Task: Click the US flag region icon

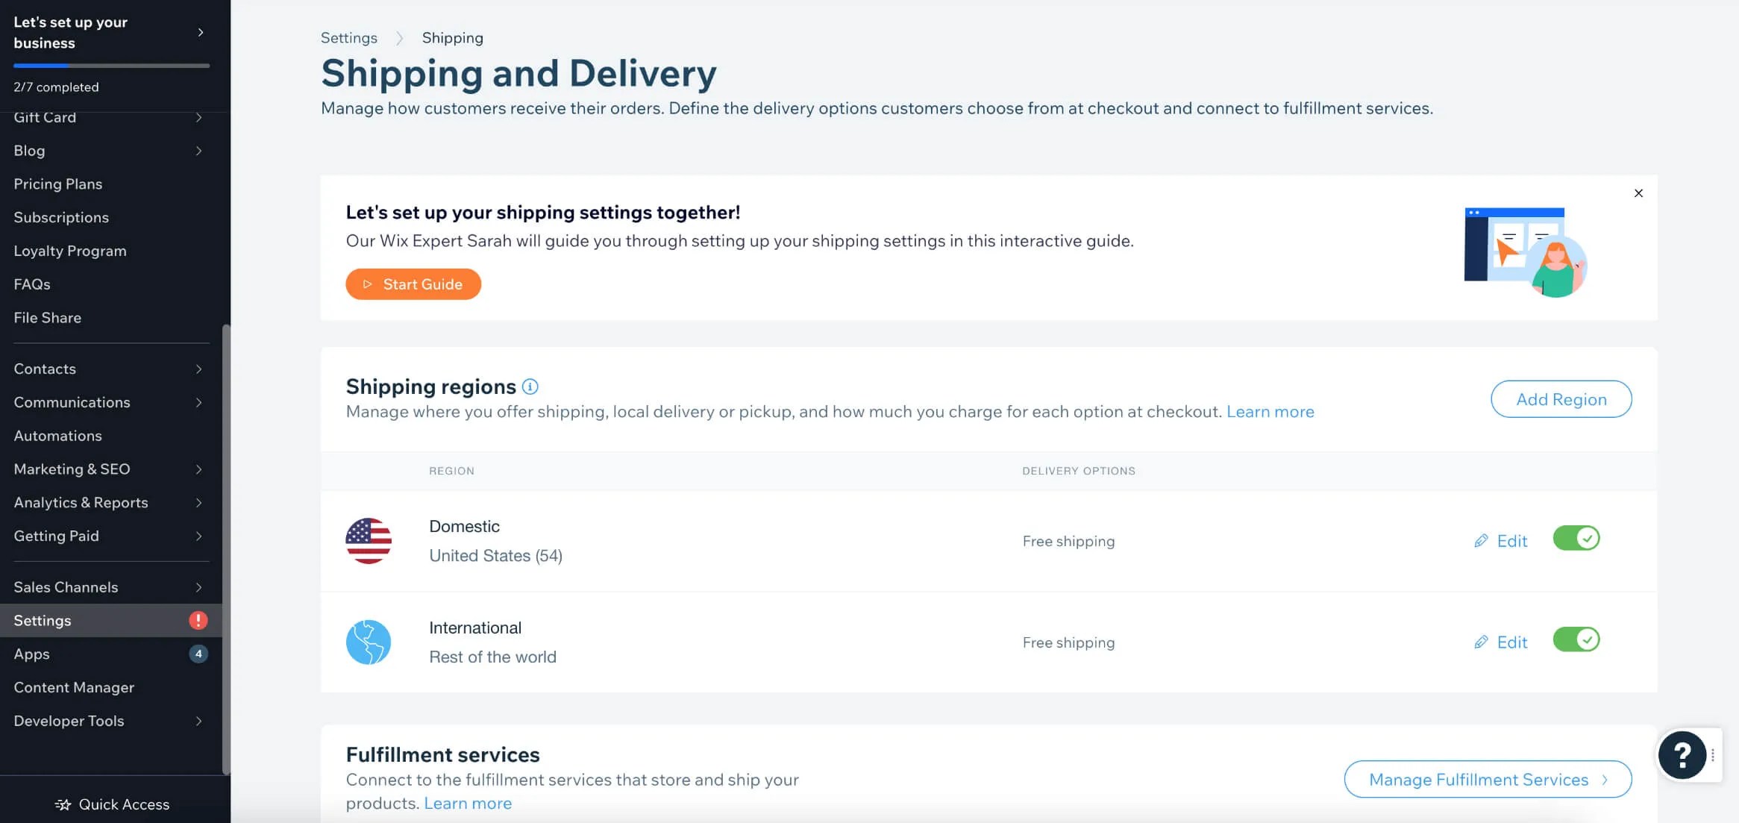Action: 369,541
